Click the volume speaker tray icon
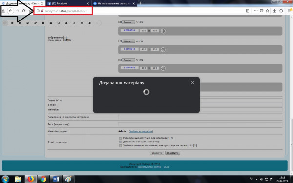 [262, 179]
